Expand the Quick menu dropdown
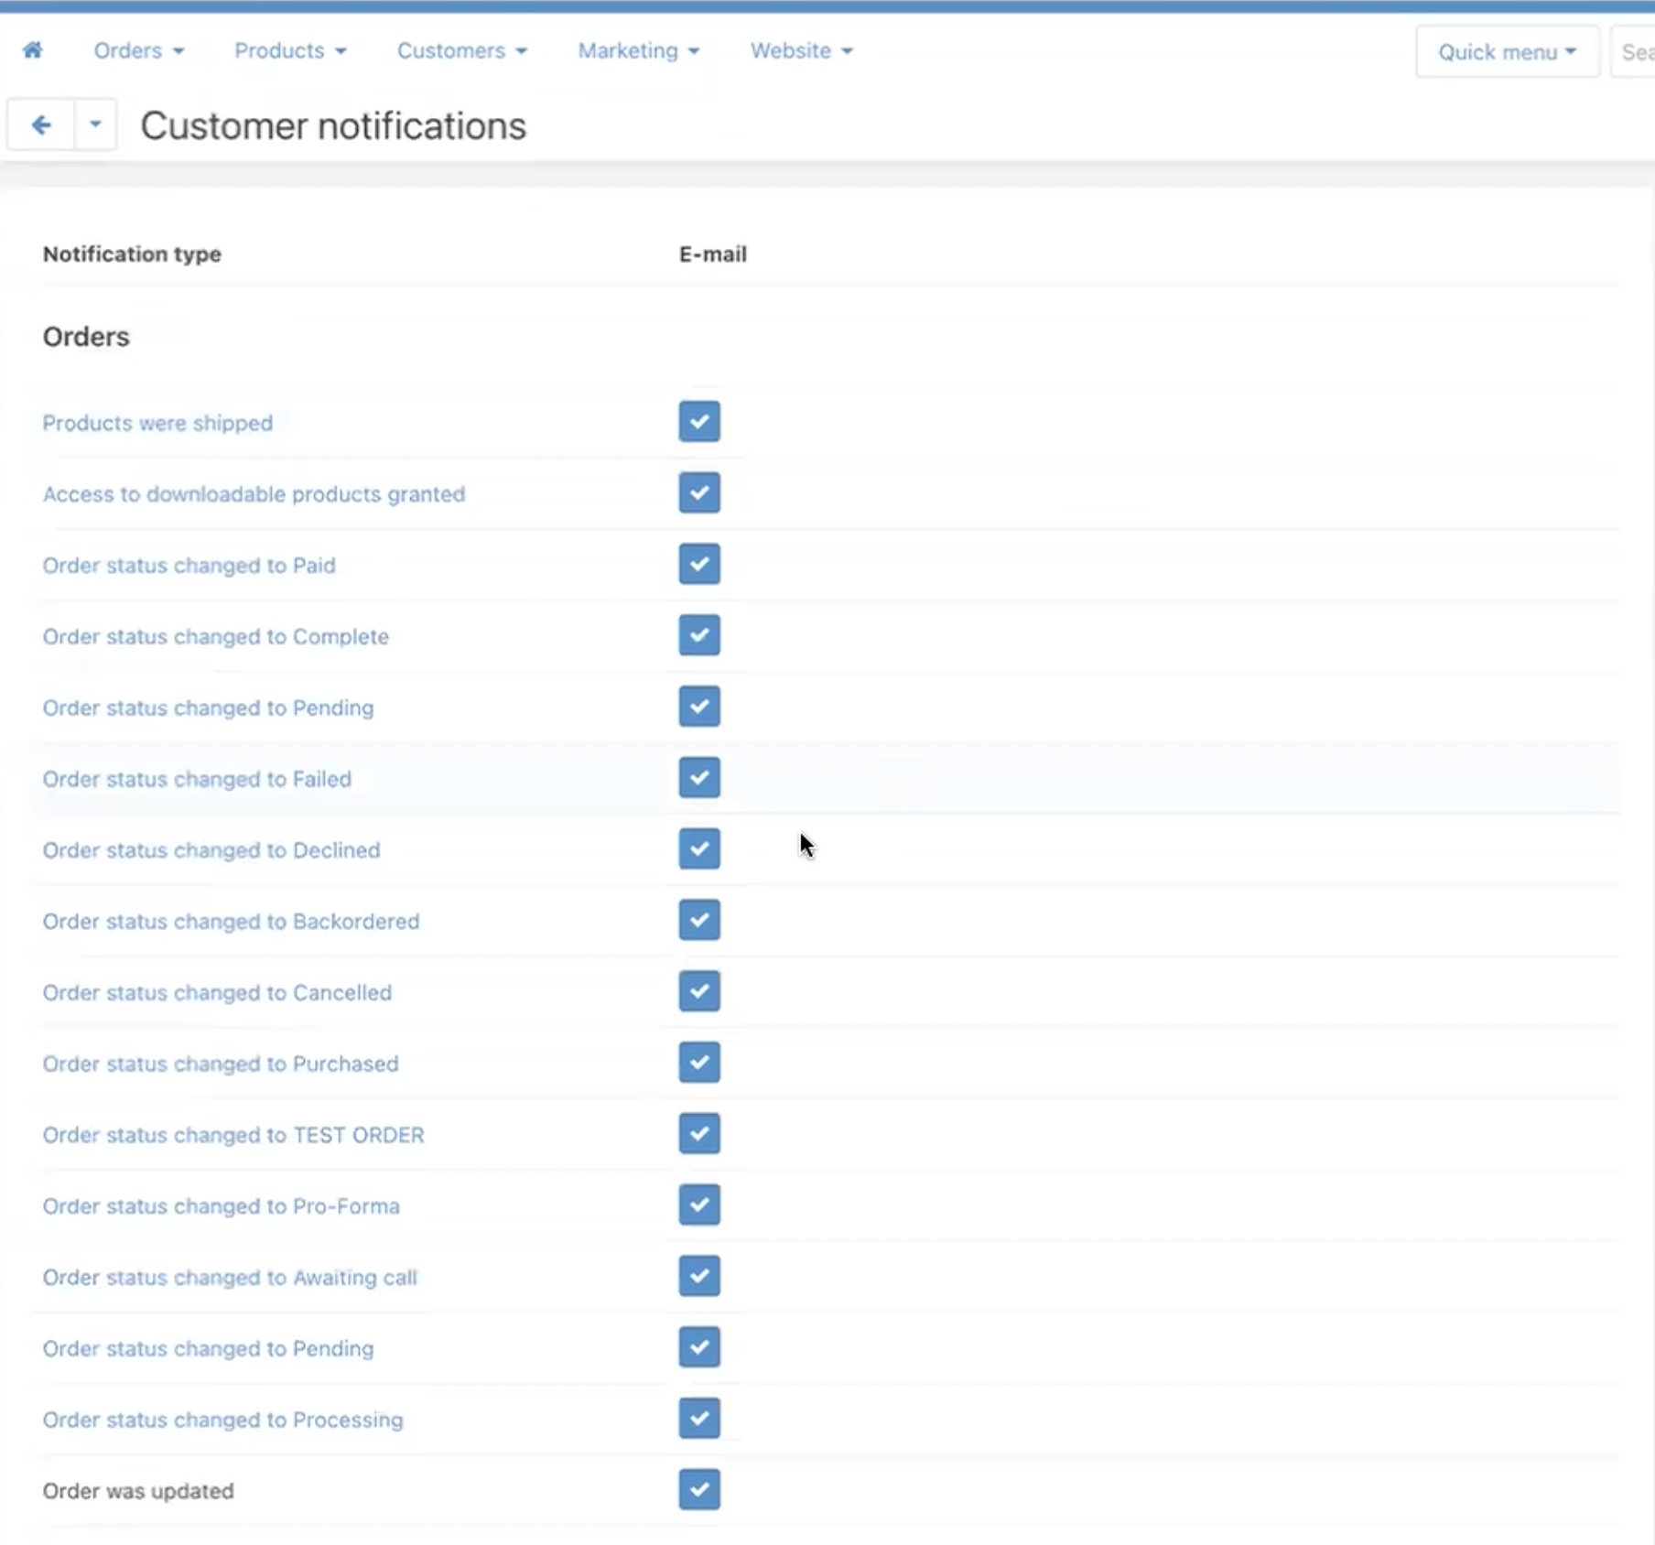The image size is (1655, 1545). (1507, 51)
